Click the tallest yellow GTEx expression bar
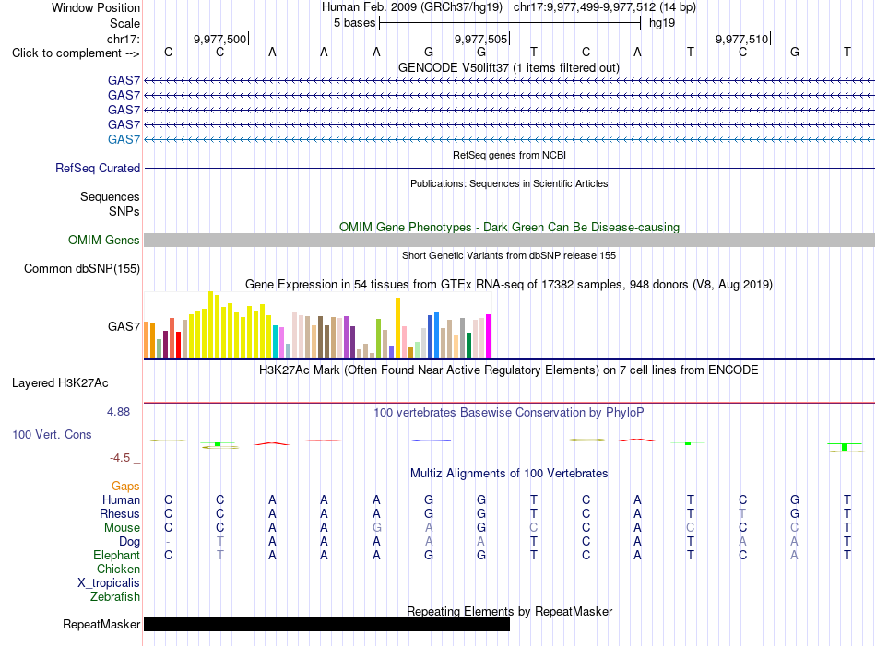Viewport: 876px width, 646px height. (210, 324)
